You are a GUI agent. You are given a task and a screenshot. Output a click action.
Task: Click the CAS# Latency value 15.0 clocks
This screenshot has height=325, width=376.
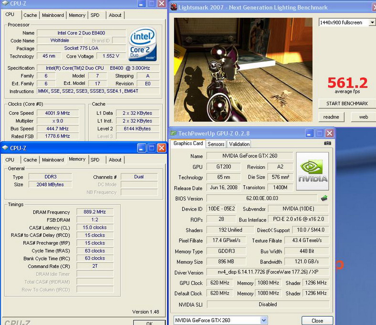pos(95,227)
